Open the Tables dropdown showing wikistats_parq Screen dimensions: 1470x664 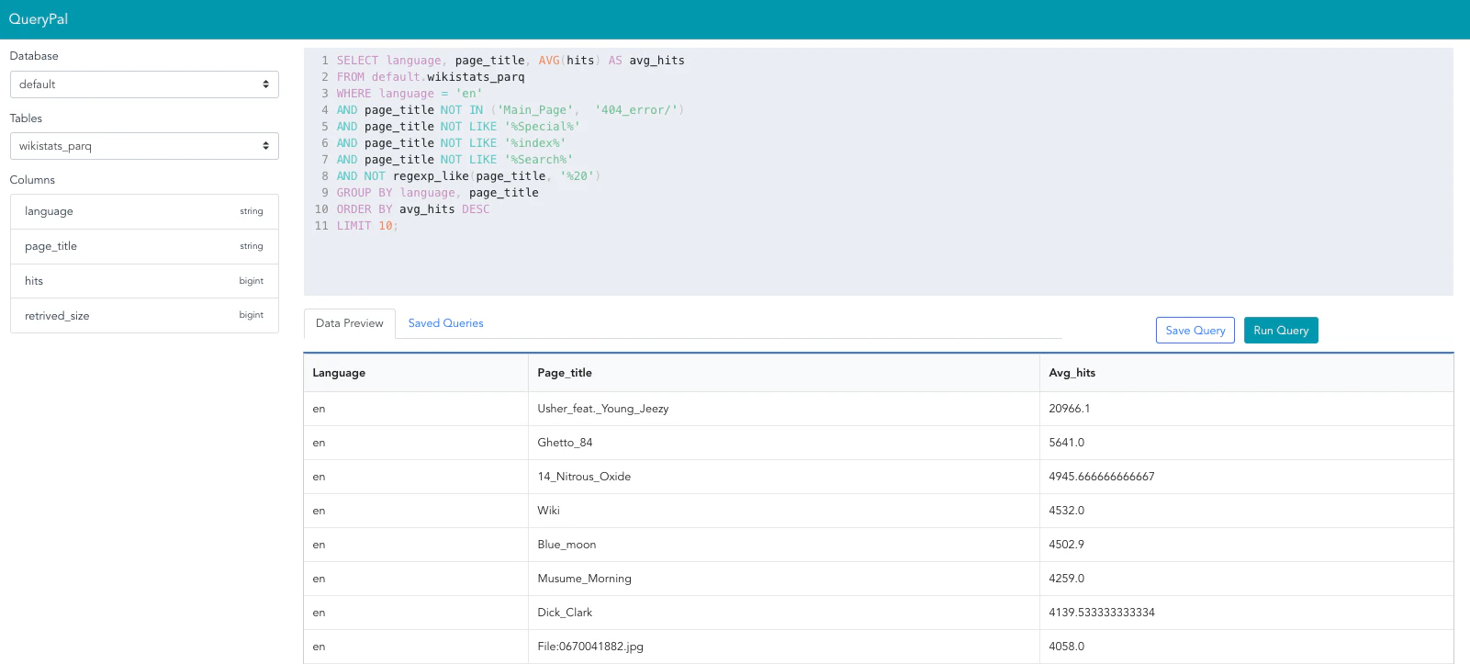[x=144, y=146]
